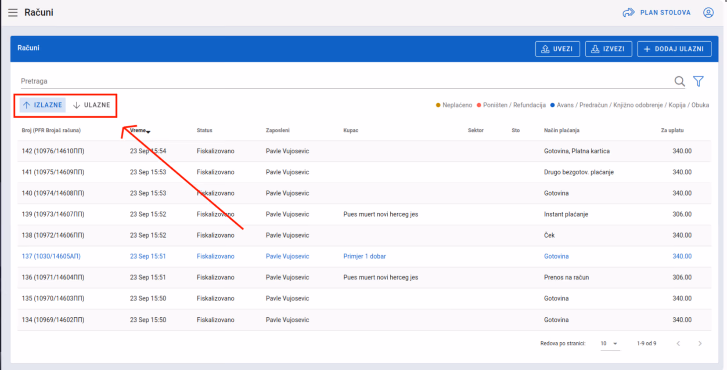Click the UVEZI import button
The height and width of the screenshot is (370, 727).
click(x=558, y=49)
